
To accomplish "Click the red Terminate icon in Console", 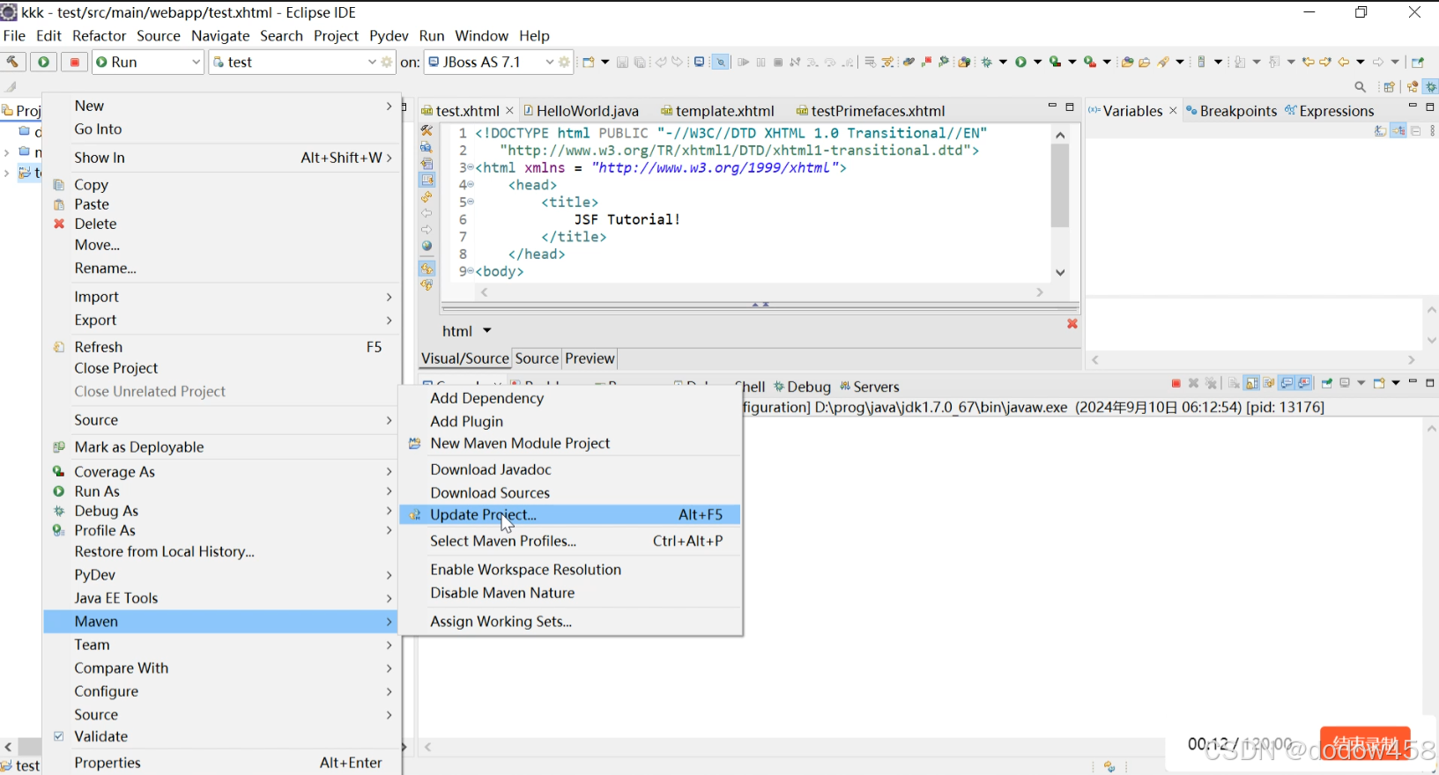I will 1176,383.
